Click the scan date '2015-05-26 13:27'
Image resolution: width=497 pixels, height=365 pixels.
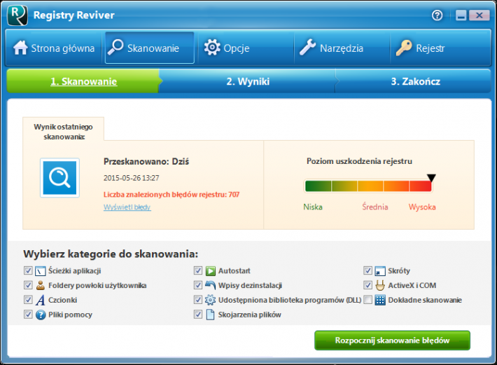[x=131, y=178]
